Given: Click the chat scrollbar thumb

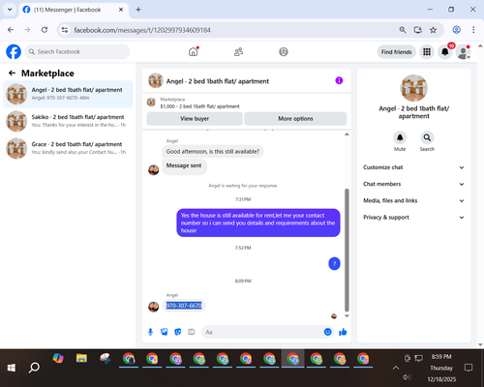Looking at the screenshot, I should pyautogui.click(x=347, y=250).
